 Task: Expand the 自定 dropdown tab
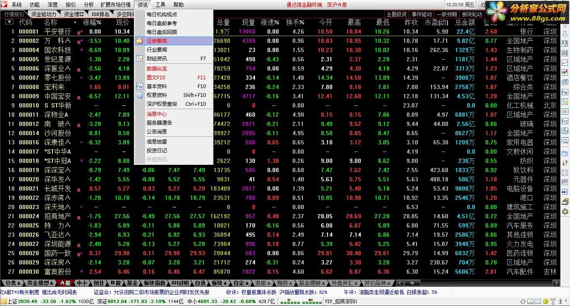click(x=241, y=283)
